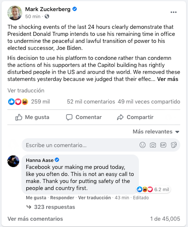
Task: Click the sticker icon in comment box
Action: click(x=173, y=145)
